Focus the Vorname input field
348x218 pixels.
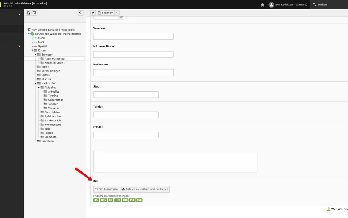133,36
